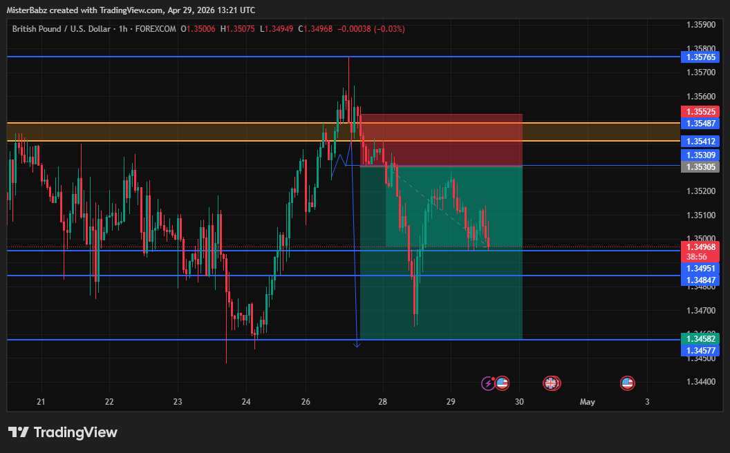The height and width of the screenshot is (453, 730).
Task: Click the red notification dot on the lightning icon
Action: 493,378
